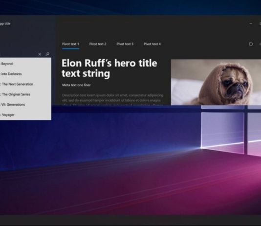261x226 pixels.
Task: Clear the search box with X icon
Action: pos(40,54)
